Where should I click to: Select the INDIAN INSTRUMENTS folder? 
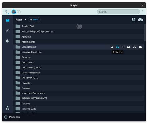(78, 98)
